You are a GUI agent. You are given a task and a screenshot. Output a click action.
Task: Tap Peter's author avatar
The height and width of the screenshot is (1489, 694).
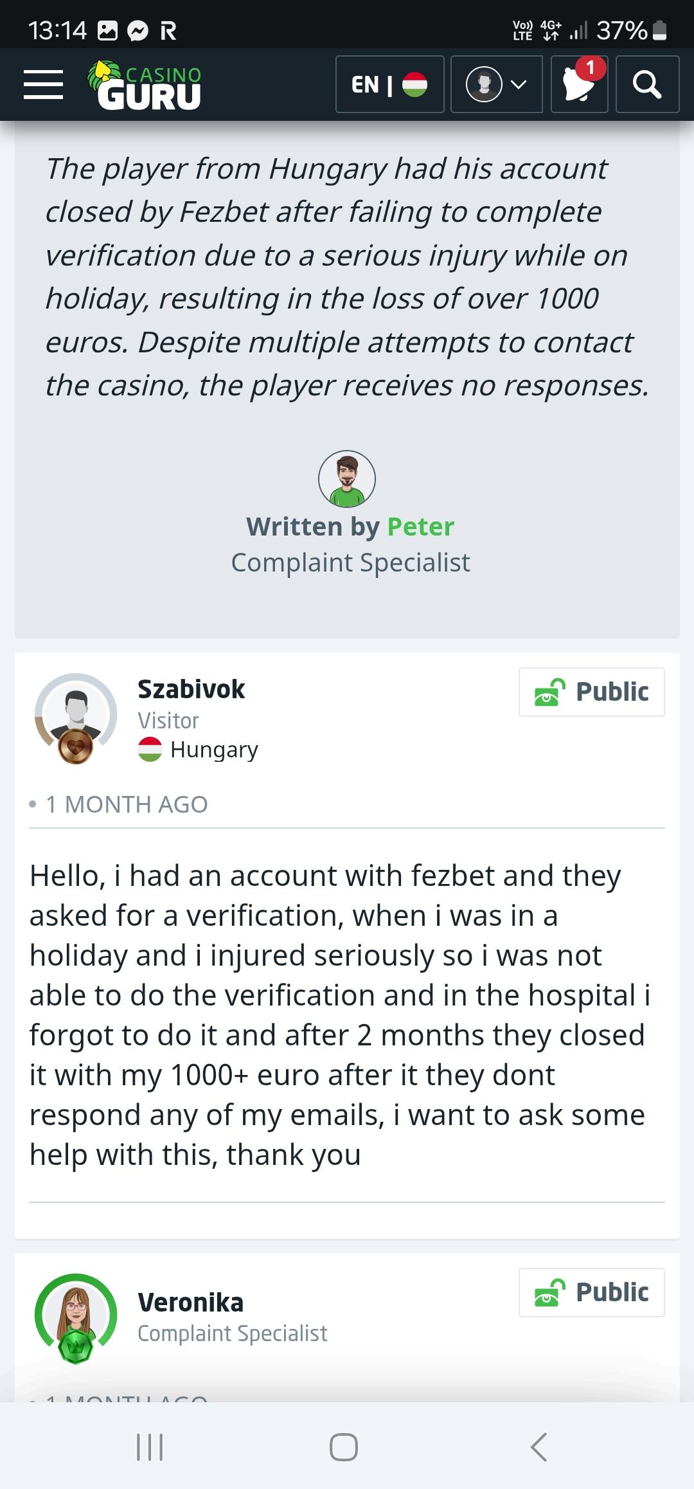[x=347, y=479]
